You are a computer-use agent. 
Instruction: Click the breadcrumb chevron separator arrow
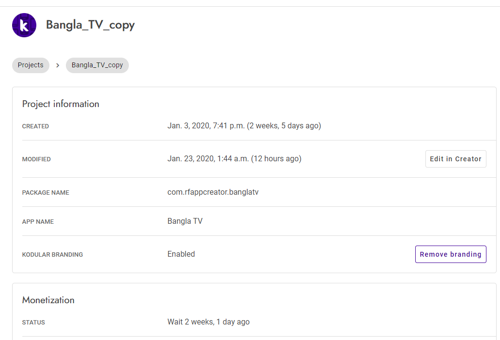click(x=58, y=65)
